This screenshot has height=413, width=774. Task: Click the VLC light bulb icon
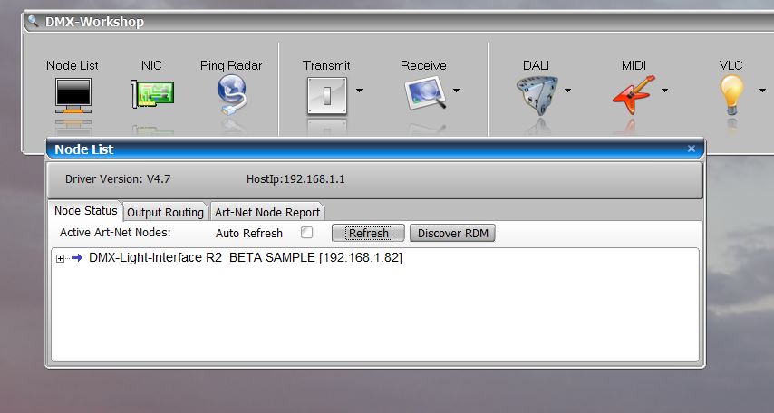pos(730,93)
